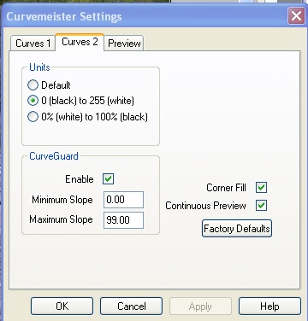Click the Maximum Slope label
Viewport: 308px width, 321px height.
pos(61,219)
